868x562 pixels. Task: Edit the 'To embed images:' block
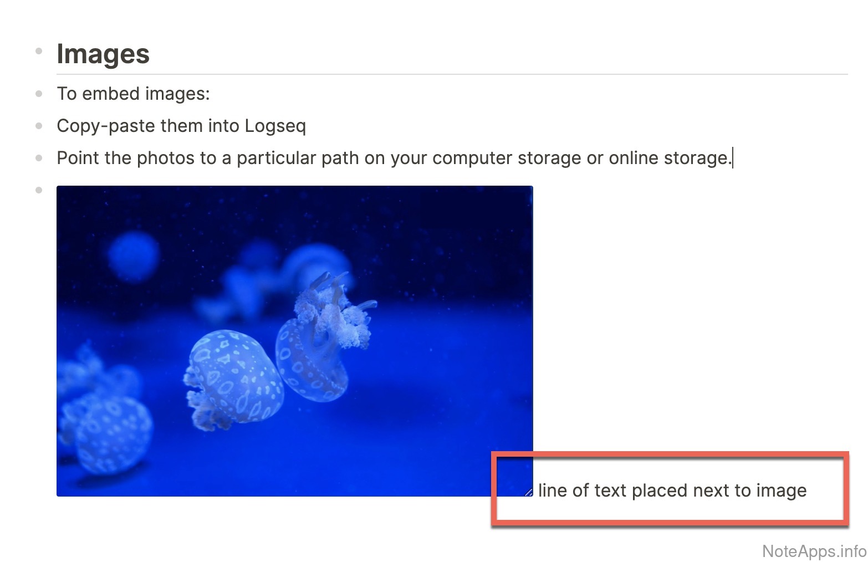(134, 94)
